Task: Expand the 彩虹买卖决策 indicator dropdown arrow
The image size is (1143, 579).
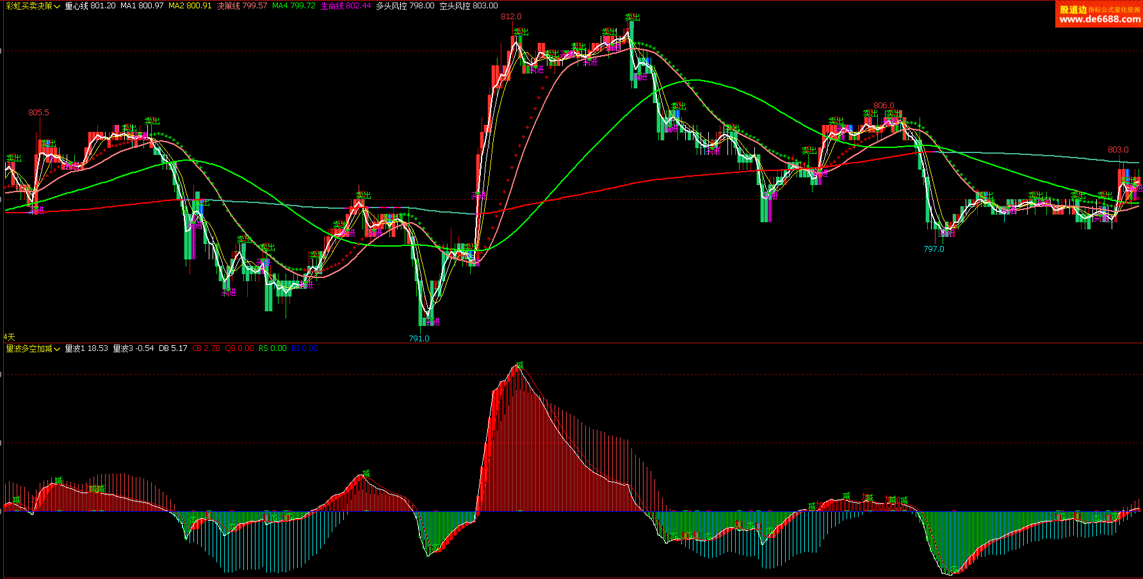Action: (58, 6)
